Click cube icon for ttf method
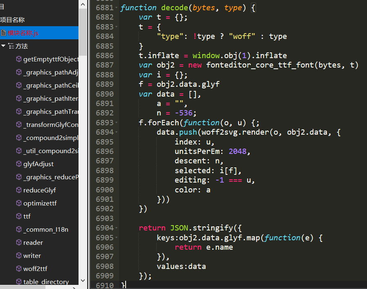This screenshot has height=289, width=367. click(19, 216)
